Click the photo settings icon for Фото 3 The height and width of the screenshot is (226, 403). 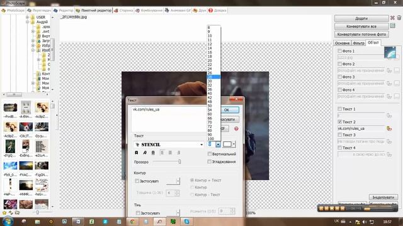point(389,83)
